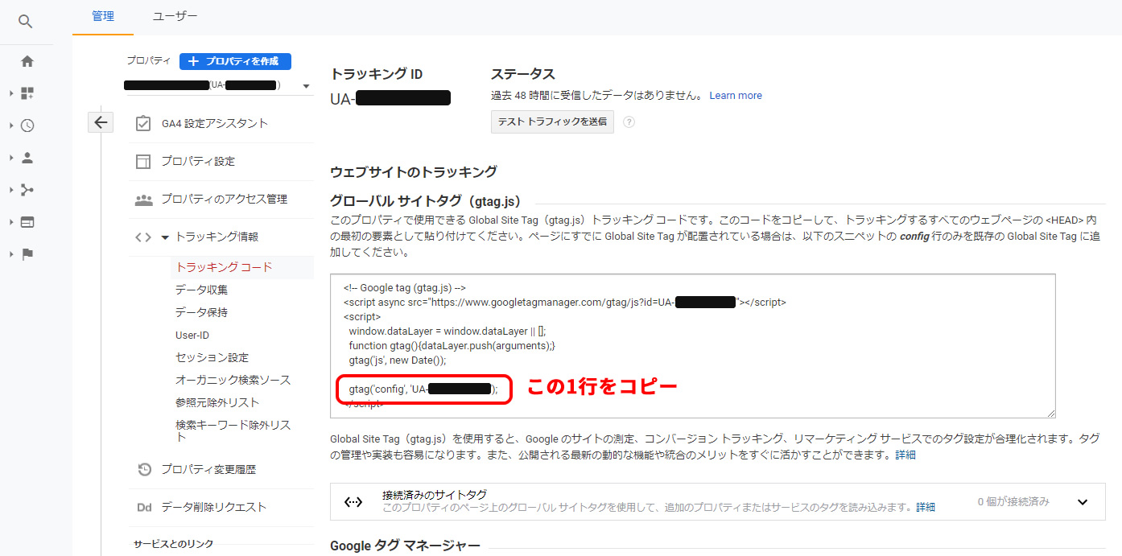Click the 'サービスとのリンク' section label
This screenshot has width=1122, height=556.
[174, 544]
